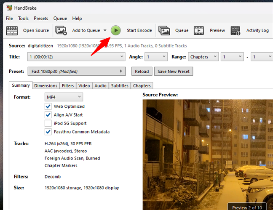Open the Queue menu
This screenshot has width=273, height=210.
coord(60,19)
